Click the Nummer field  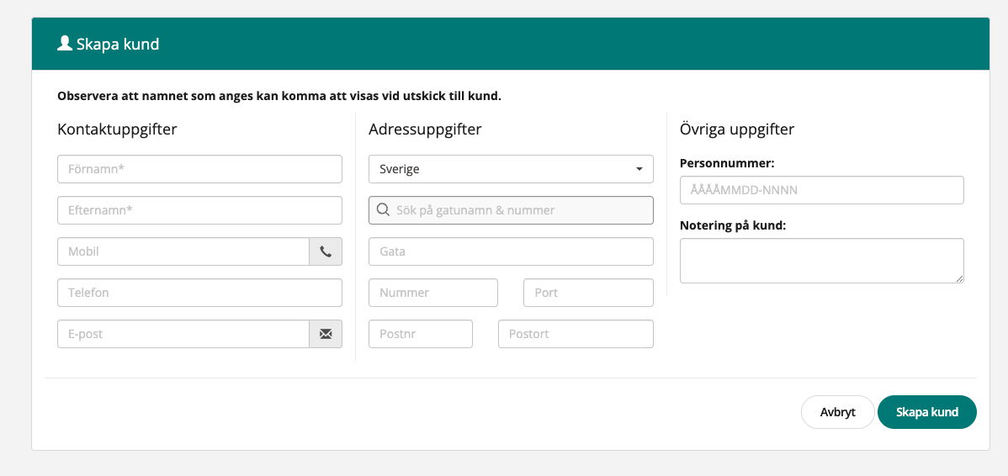pos(432,293)
